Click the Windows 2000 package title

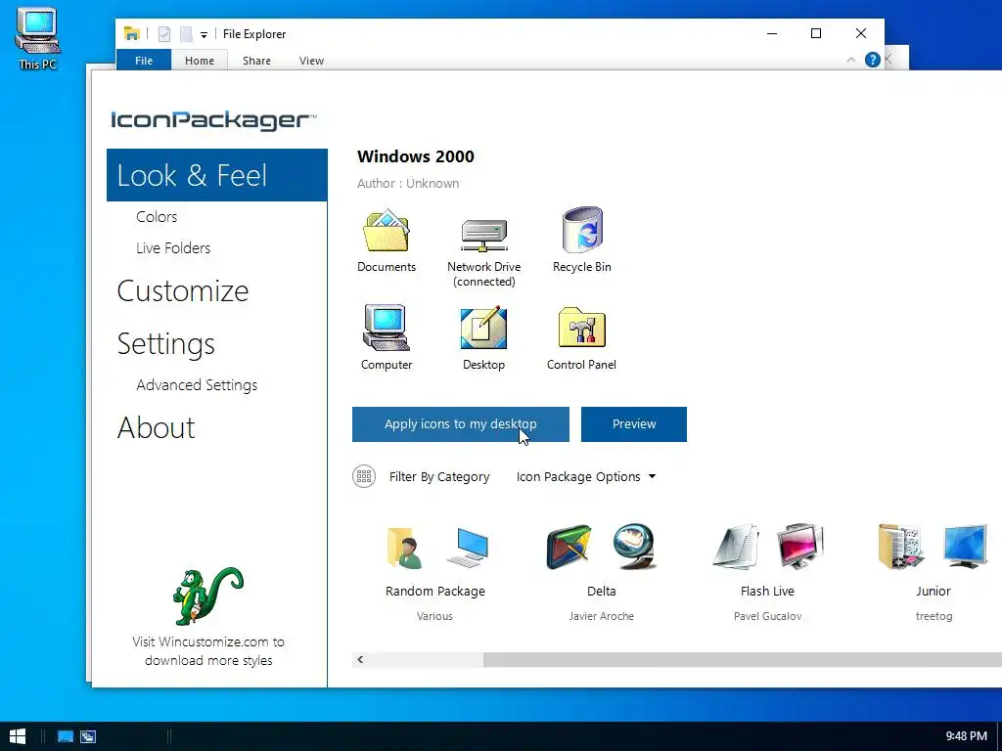415,156
